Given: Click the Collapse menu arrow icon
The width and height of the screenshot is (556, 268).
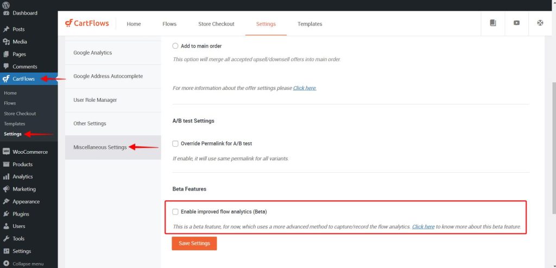Looking at the screenshot, I should (x=6, y=264).
